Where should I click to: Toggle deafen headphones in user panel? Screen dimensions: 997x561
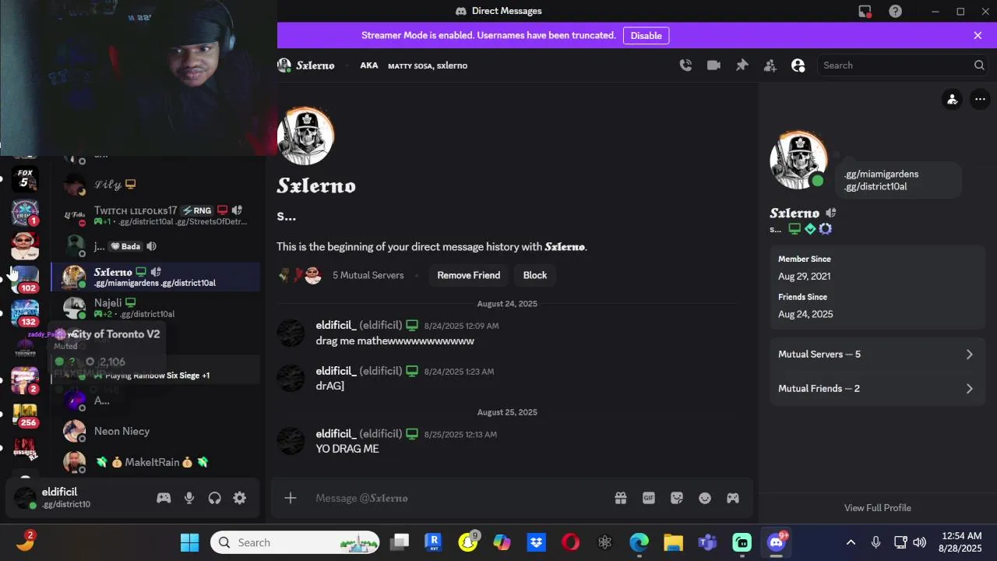click(x=215, y=498)
